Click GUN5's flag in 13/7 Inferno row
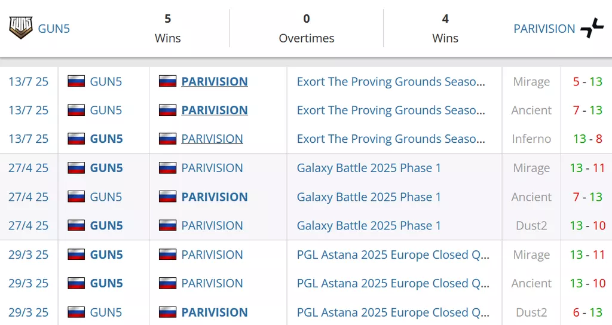The width and height of the screenshot is (612, 325). click(76, 139)
